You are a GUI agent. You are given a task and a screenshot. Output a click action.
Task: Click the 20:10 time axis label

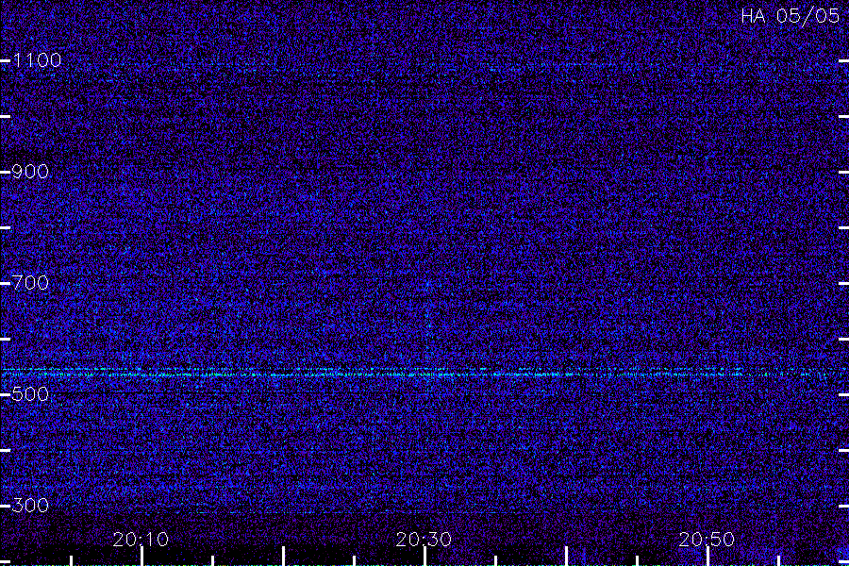(141, 540)
